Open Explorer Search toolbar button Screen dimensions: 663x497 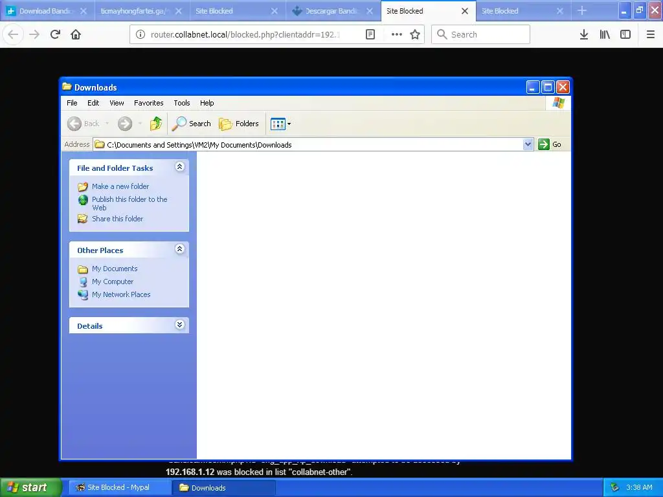point(192,124)
